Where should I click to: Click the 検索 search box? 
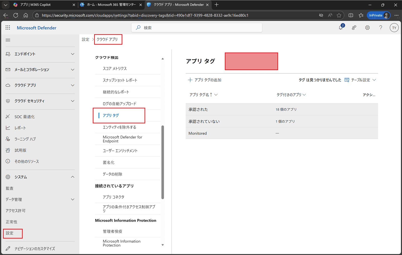[x=197, y=28]
